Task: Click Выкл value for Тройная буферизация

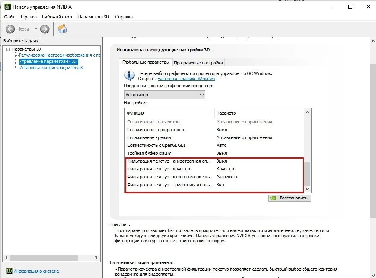Action: 222,153
